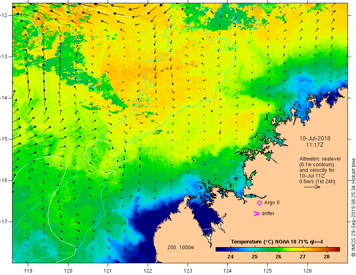The height and width of the screenshot is (275, 356).
Task: Click the longitude axis label '121'
Action: pyautogui.click(x=108, y=271)
